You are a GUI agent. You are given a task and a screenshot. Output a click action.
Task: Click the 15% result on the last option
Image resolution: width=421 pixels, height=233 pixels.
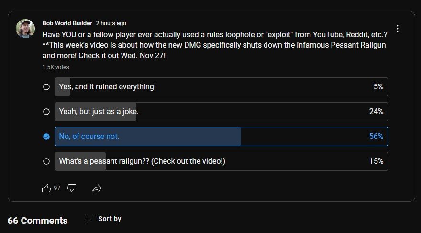(x=377, y=161)
